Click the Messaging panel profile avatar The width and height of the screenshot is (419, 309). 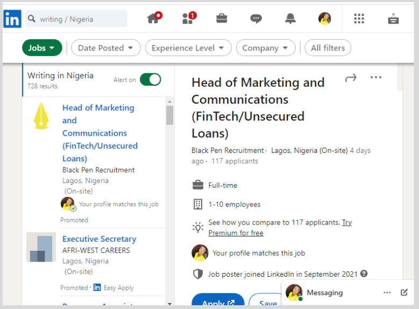tap(294, 292)
